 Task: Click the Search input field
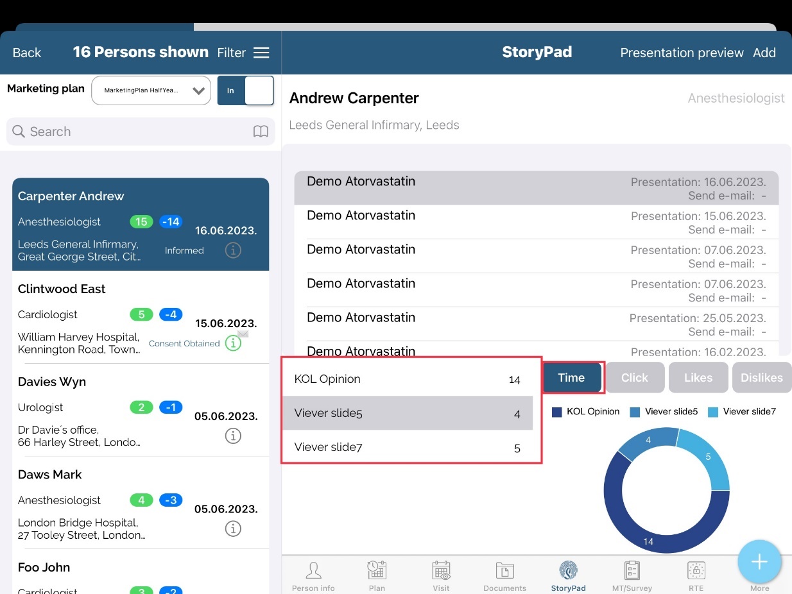[x=135, y=132]
